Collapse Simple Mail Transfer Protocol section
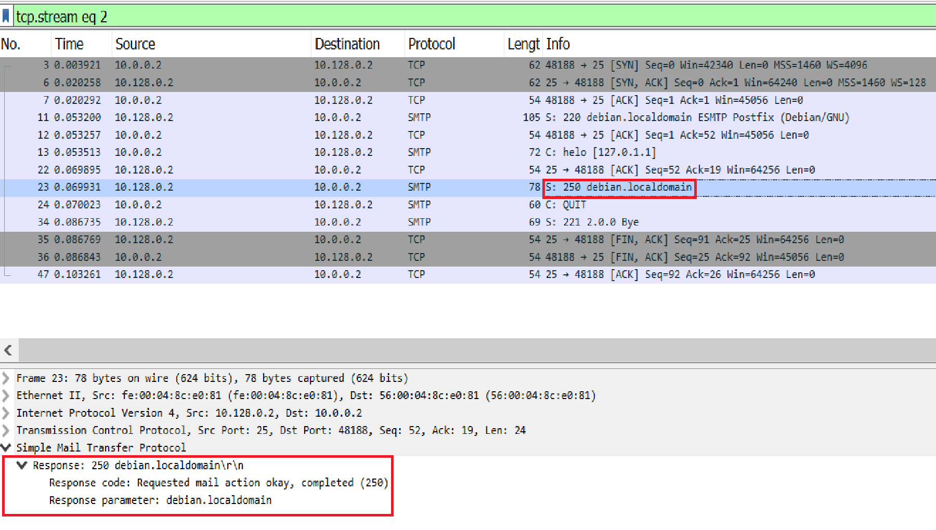Screen dimensions: 936x530 click(x=6, y=447)
